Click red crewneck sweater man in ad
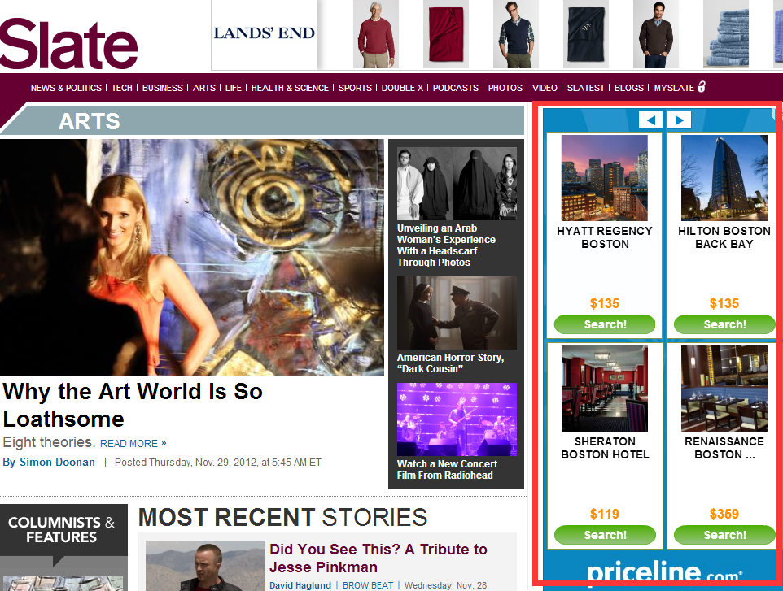 [x=376, y=34]
